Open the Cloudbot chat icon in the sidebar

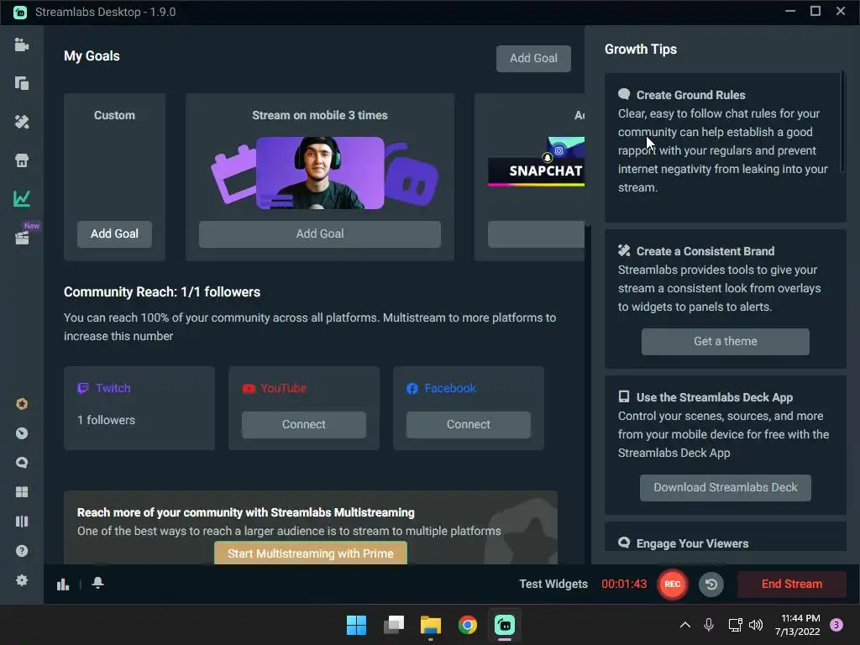pos(21,463)
